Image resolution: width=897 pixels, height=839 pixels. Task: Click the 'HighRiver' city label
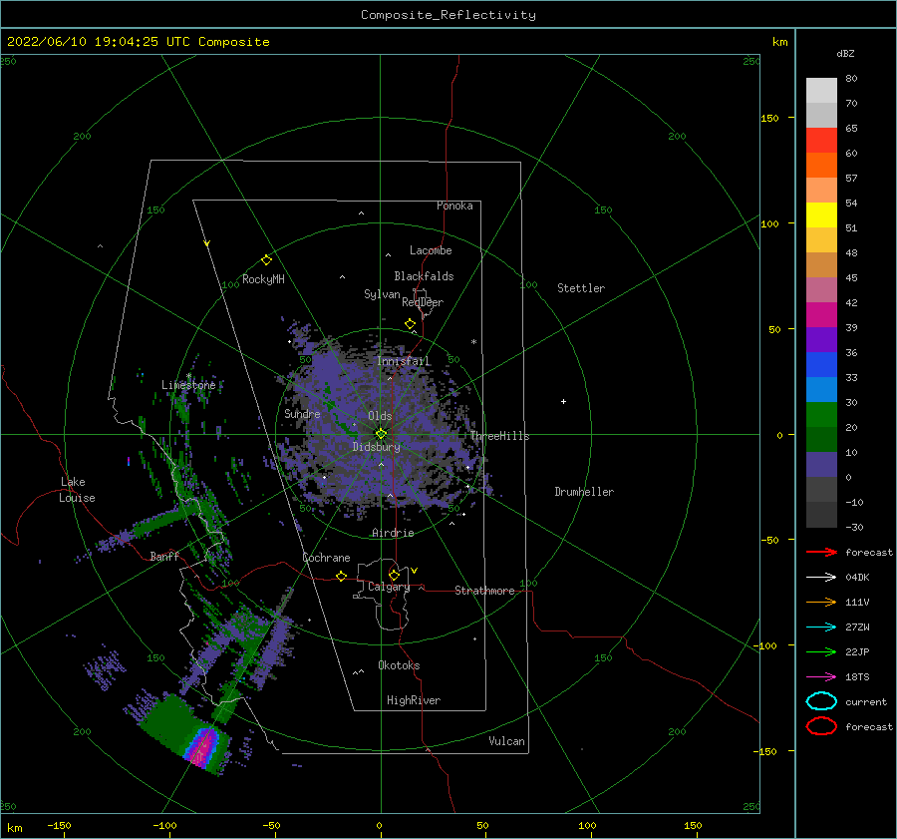[414, 700]
